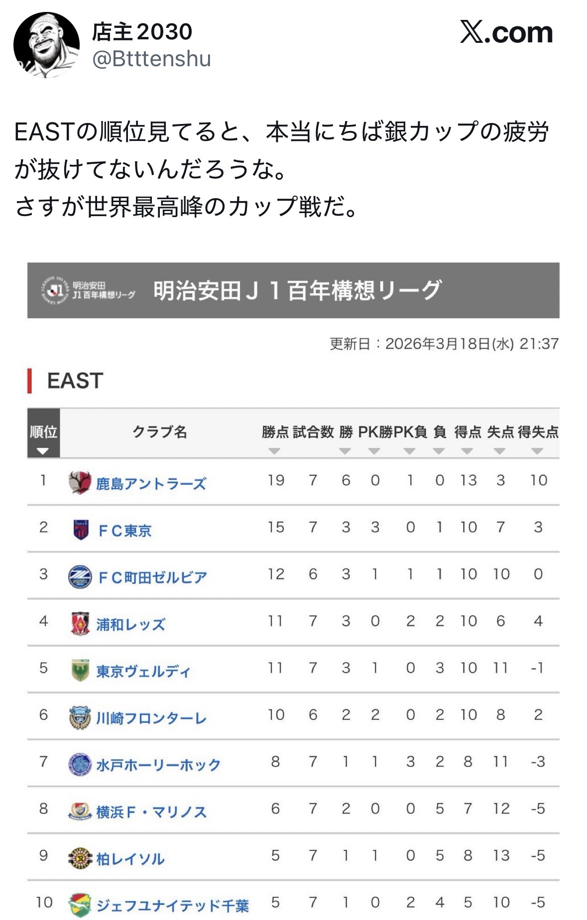Click the FC Machida Zelvia crest icon
Viewport: 587px width, 920px height.
click(x=80, y=576)
